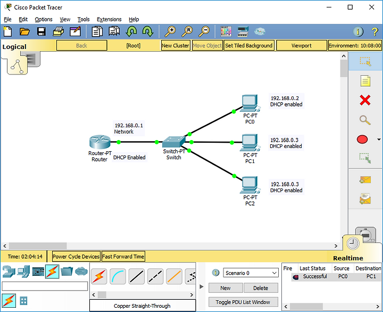Viewport: 383px width, 312px height.
Task: Add a Complex PDU envelope
Action: 365,199
